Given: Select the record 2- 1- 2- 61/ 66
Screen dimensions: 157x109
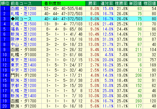Looking at the screenshot, I should [x=64, y=55].
